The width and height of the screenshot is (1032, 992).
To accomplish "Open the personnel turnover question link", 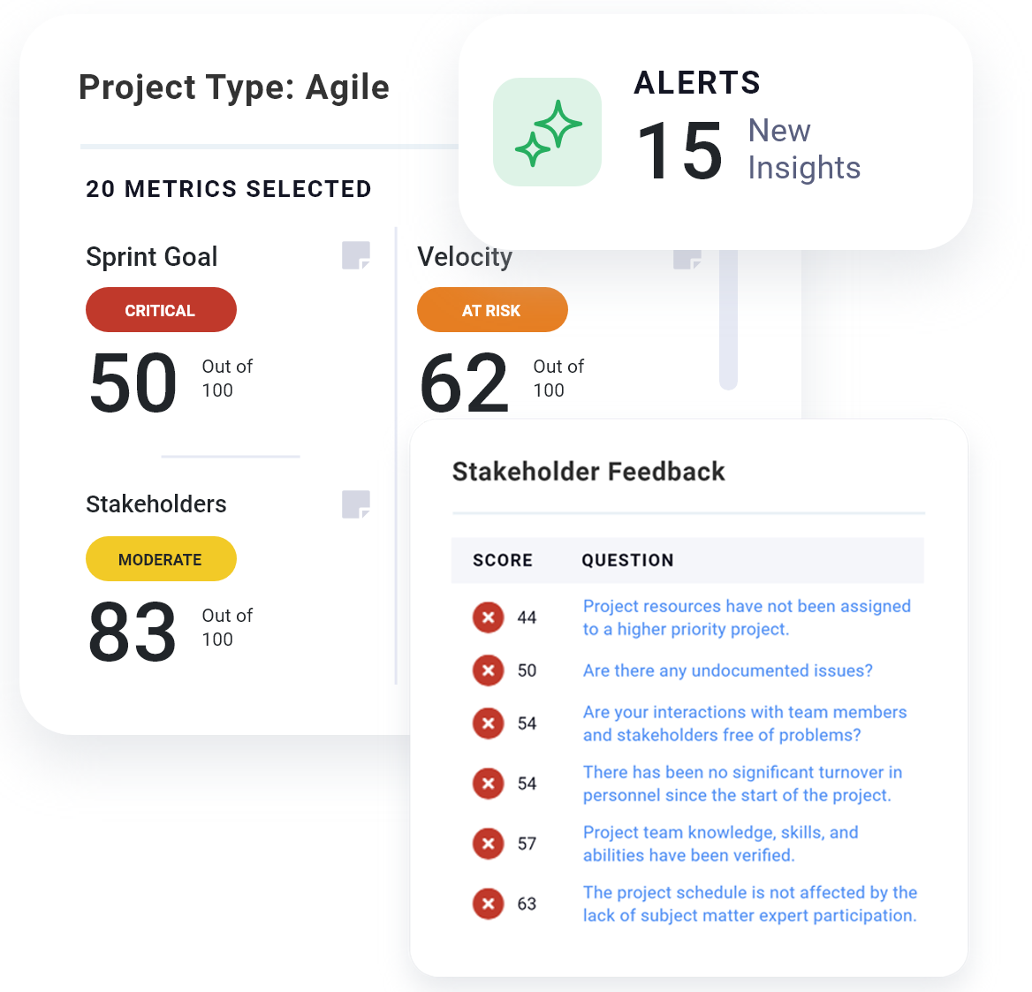I will 742,784.
